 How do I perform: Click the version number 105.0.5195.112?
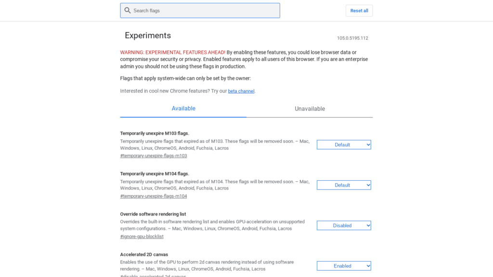pos(352,38)
